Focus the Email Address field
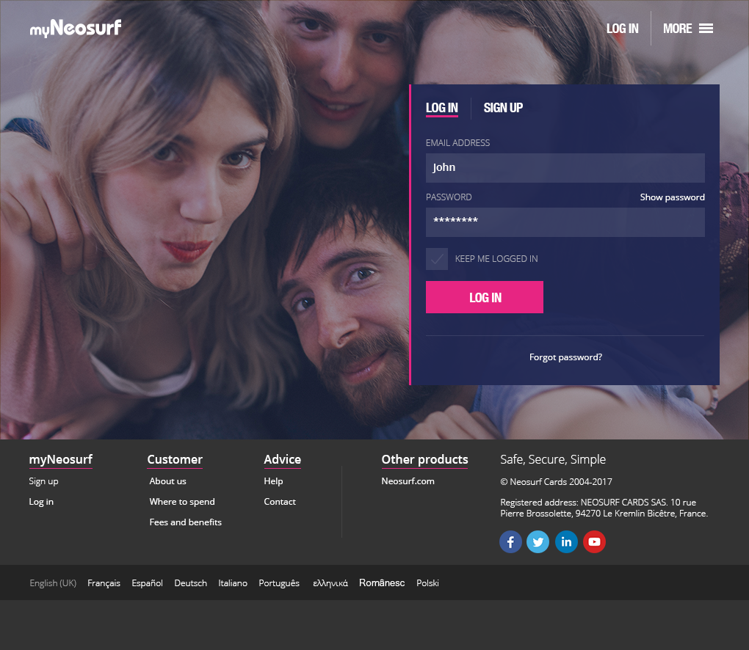The image size is (749, 650). pos(565,167)
